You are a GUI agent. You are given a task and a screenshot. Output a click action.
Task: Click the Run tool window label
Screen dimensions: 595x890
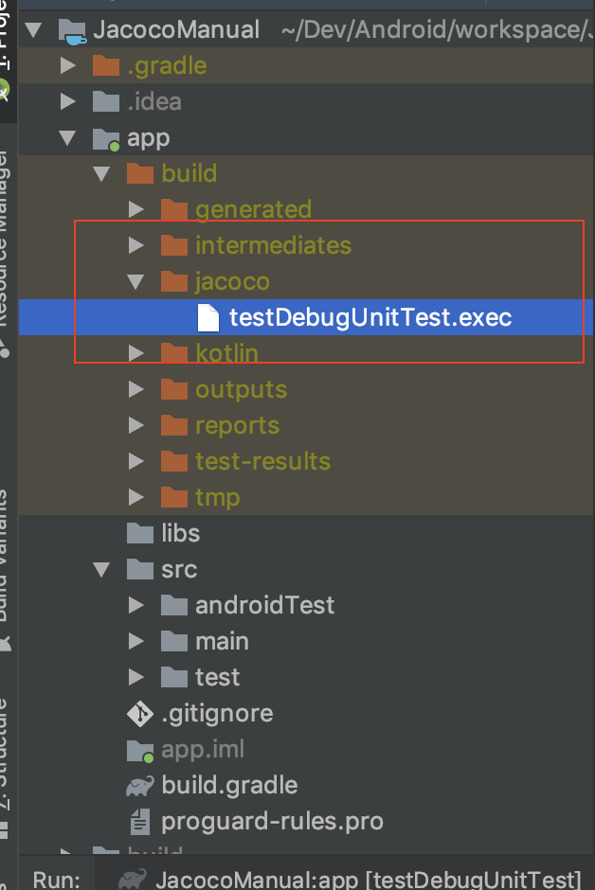57,880
